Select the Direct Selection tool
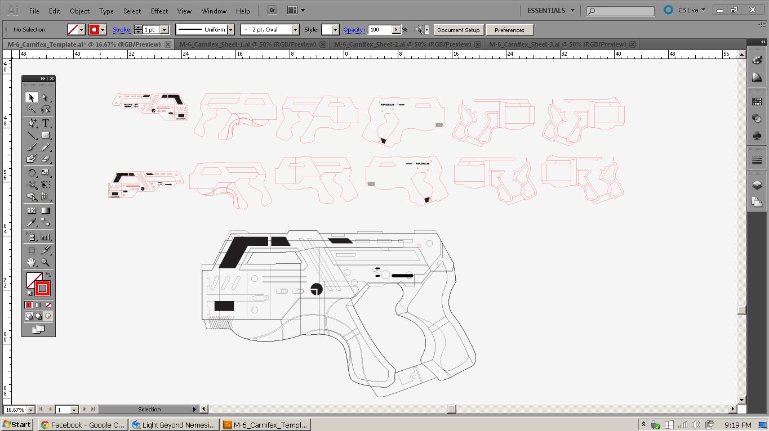 [x=46, y=97]
